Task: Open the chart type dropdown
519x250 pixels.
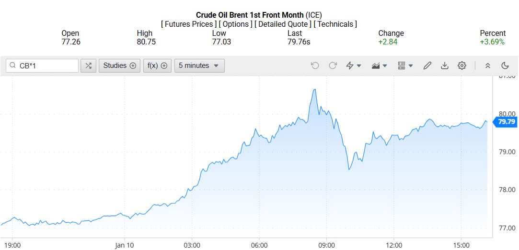Action: click(x=380, y=65)
